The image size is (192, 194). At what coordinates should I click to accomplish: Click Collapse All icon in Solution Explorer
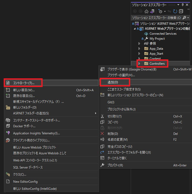click(x=181, y=12)
